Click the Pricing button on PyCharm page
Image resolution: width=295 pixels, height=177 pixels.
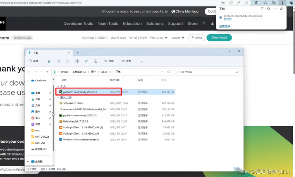(197, 38)
